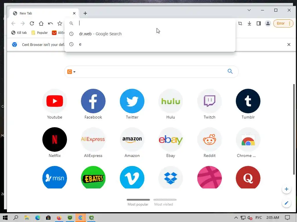Viewport: 297px width, 222px height.
Task: Reload the current page
Action: click(x=32, y=23)
